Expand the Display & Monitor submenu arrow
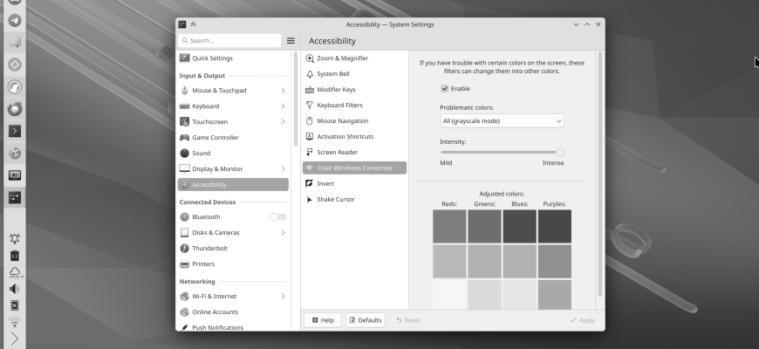The height and width of the screenshot is (349, 759). point(283,169)
